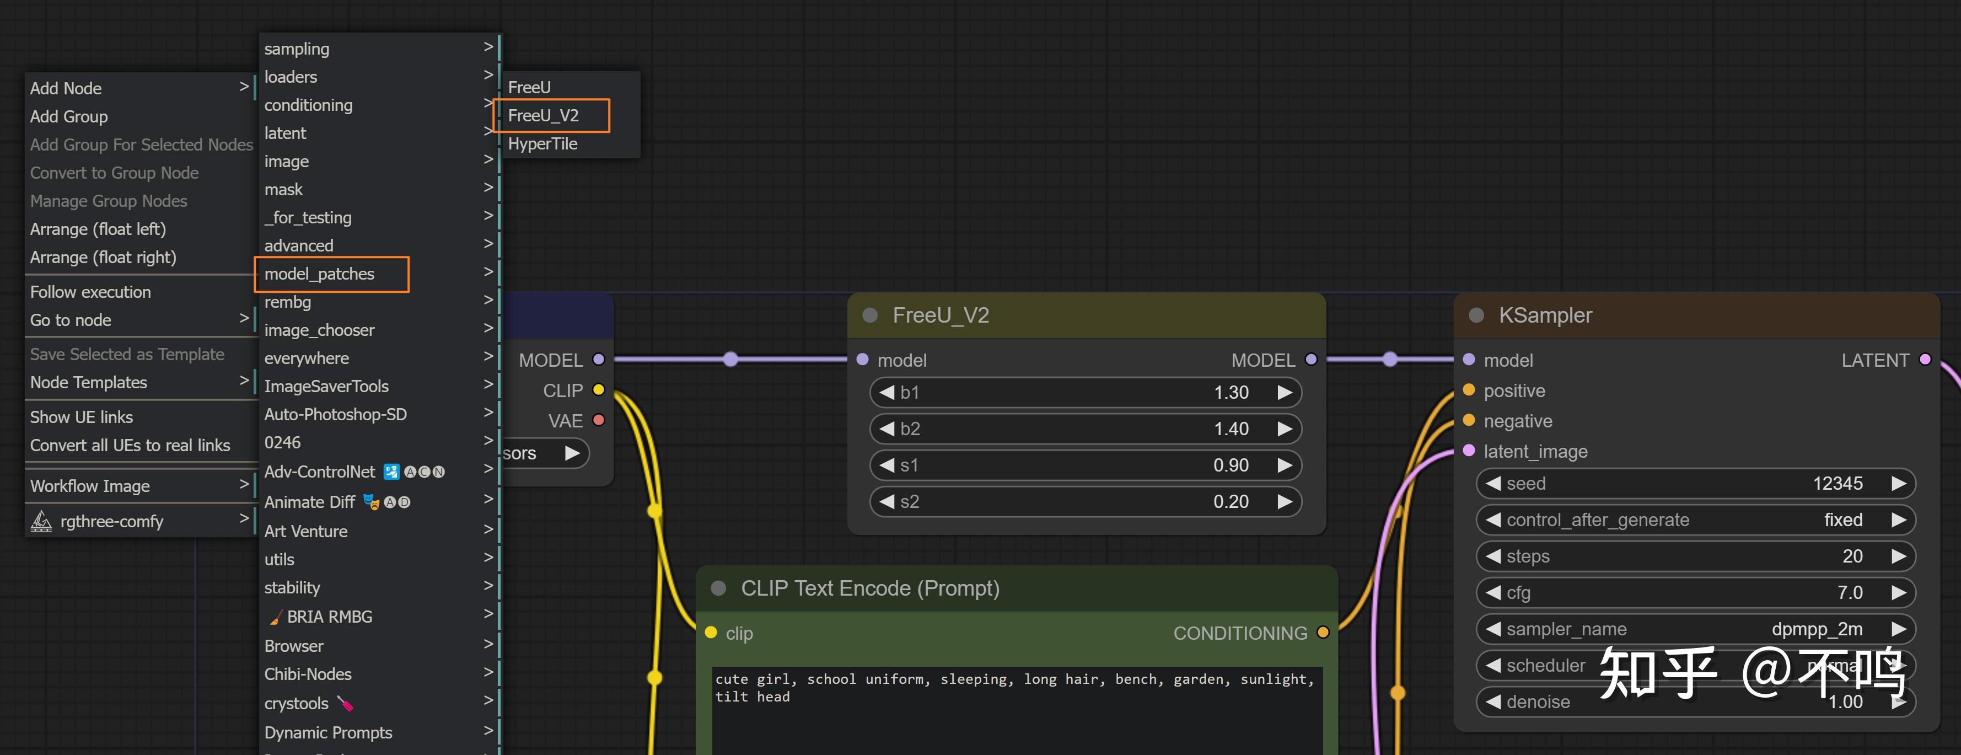Click the CONDITIONING output socket
The height and width of the screenshot is (755, 1961).
click(1323, 633)
